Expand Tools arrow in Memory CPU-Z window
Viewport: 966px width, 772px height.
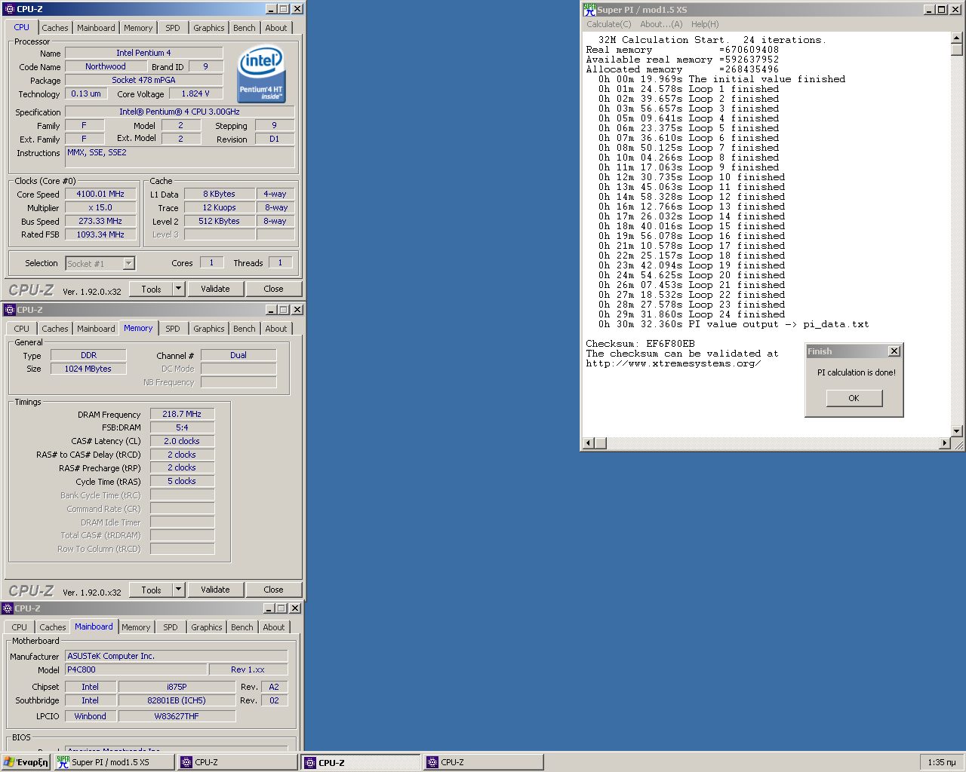click(178, 590)
